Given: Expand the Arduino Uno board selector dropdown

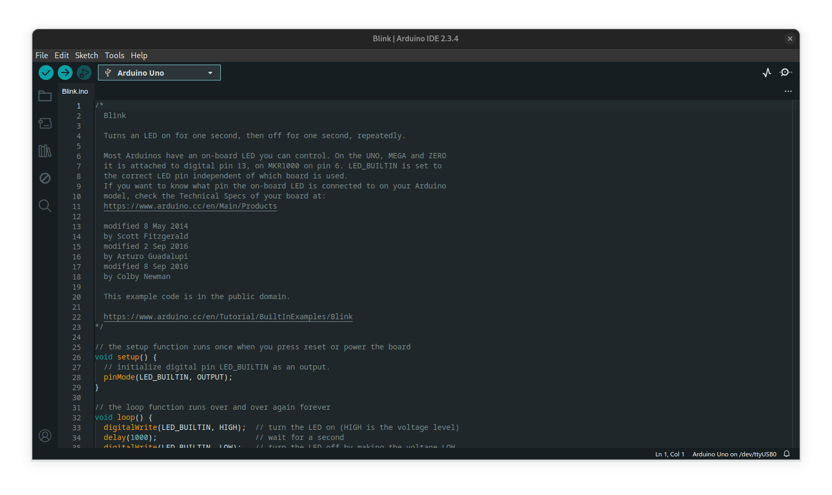Looking at the screenshot, I should coord(159,73).
